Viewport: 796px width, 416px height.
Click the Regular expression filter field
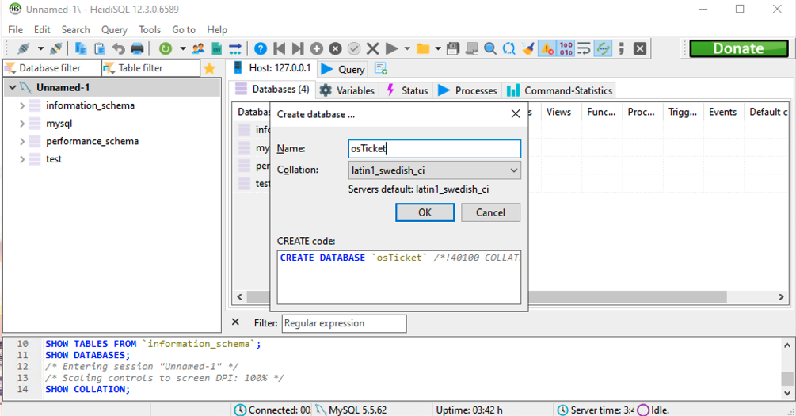345,323
